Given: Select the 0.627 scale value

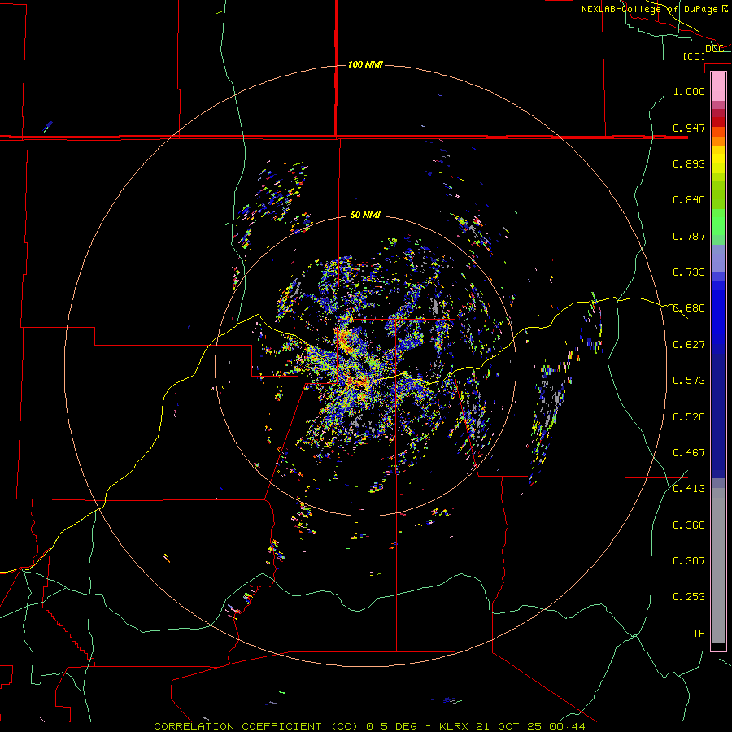Looking at the screenshot, I should pyautogui.click(x=689, y=345).
